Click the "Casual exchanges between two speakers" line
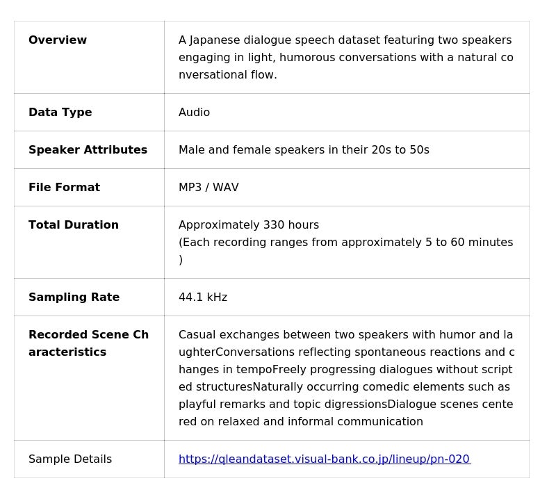The height and width of the screenshot is (499, 556). pos(345,335)
